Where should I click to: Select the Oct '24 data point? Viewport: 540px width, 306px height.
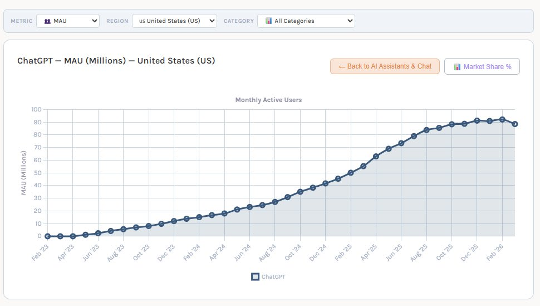pyautogui.click(x=300, y=192)
